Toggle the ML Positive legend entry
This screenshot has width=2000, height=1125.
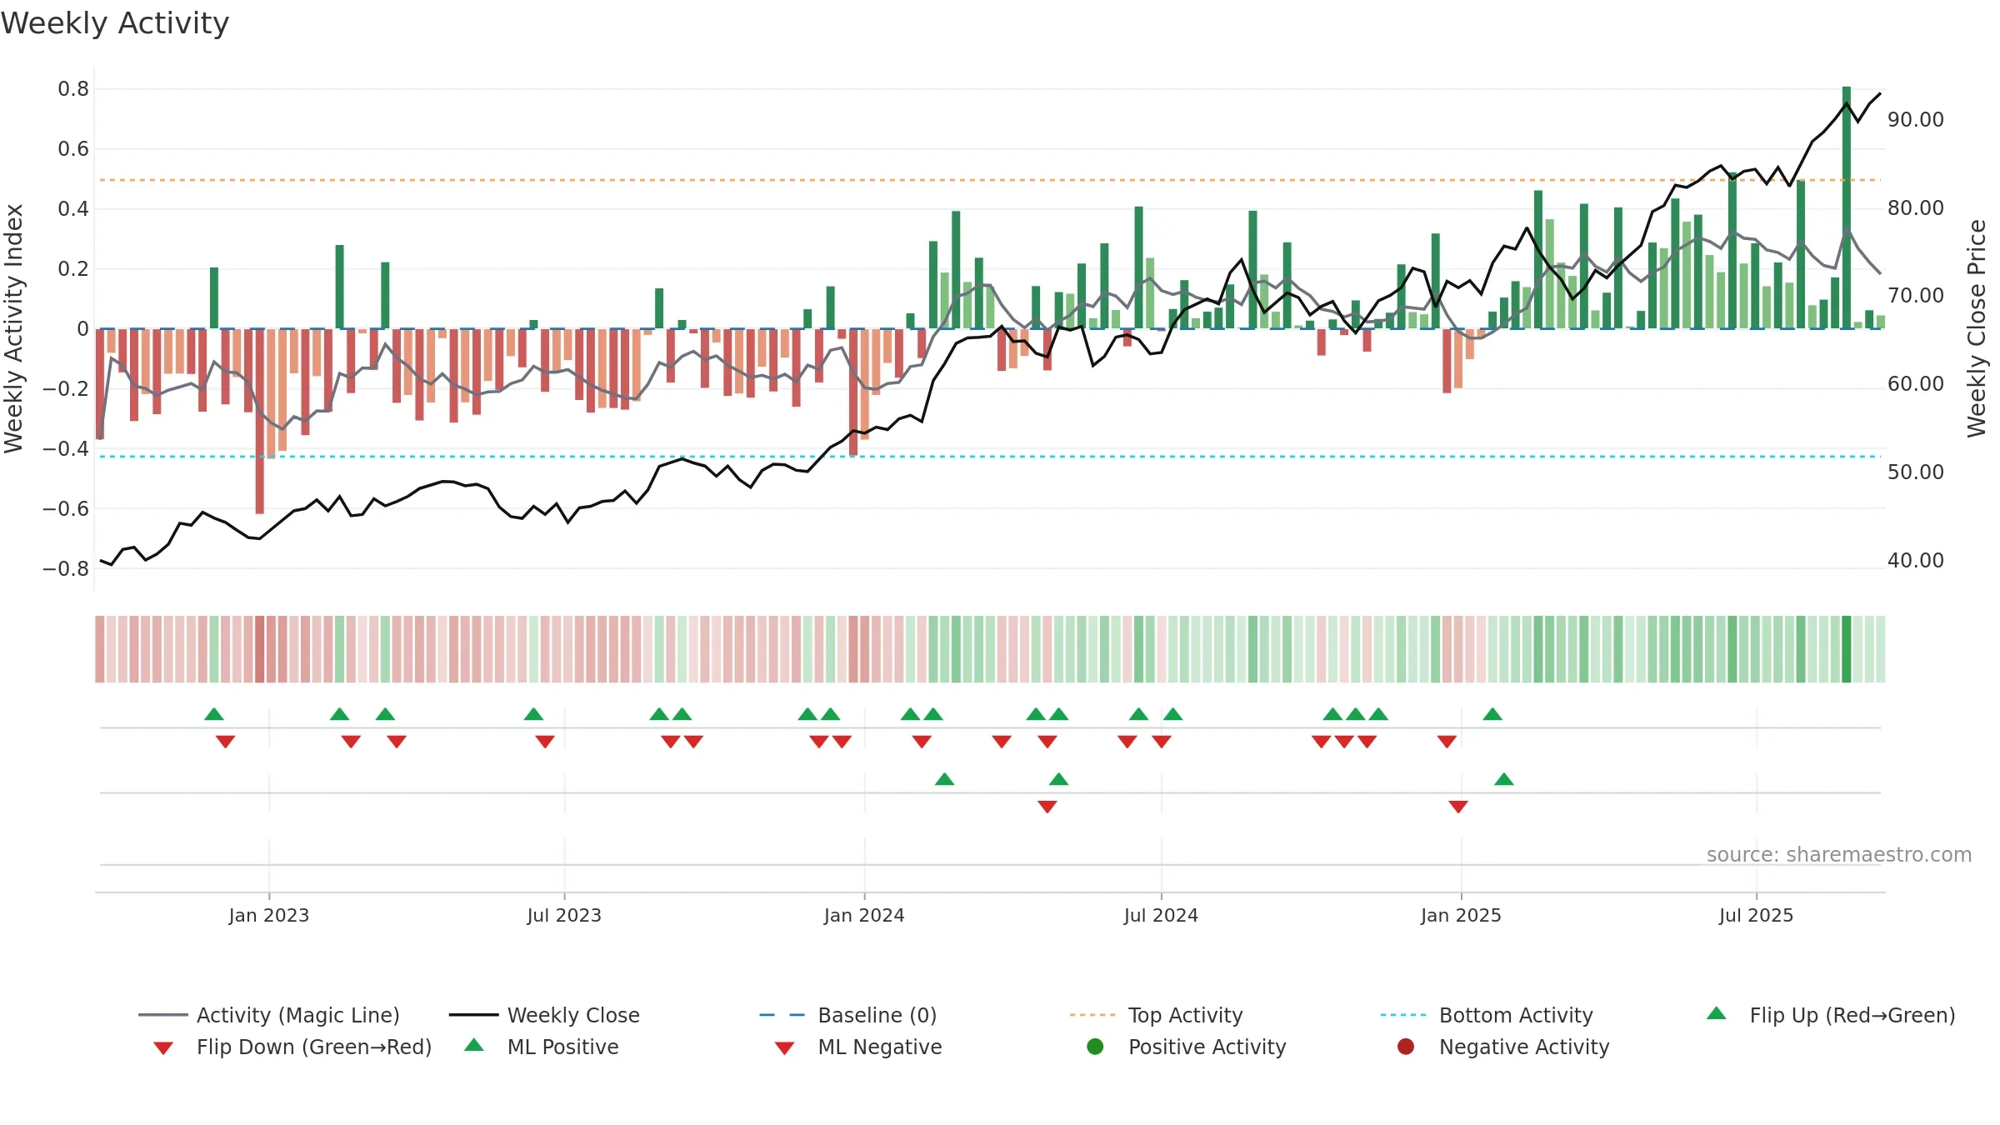tap(542, 1047)
